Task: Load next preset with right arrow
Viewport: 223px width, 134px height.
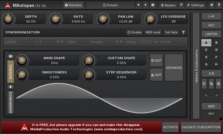Action: (145, 5)
